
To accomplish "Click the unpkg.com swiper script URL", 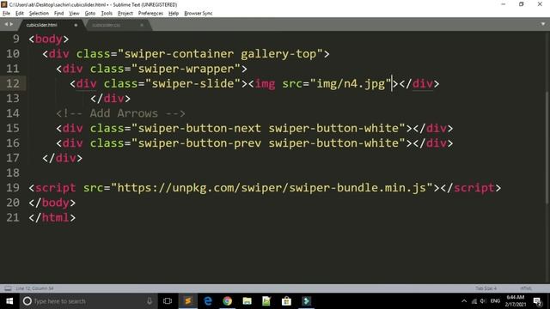I will click(x=272, y=188).
